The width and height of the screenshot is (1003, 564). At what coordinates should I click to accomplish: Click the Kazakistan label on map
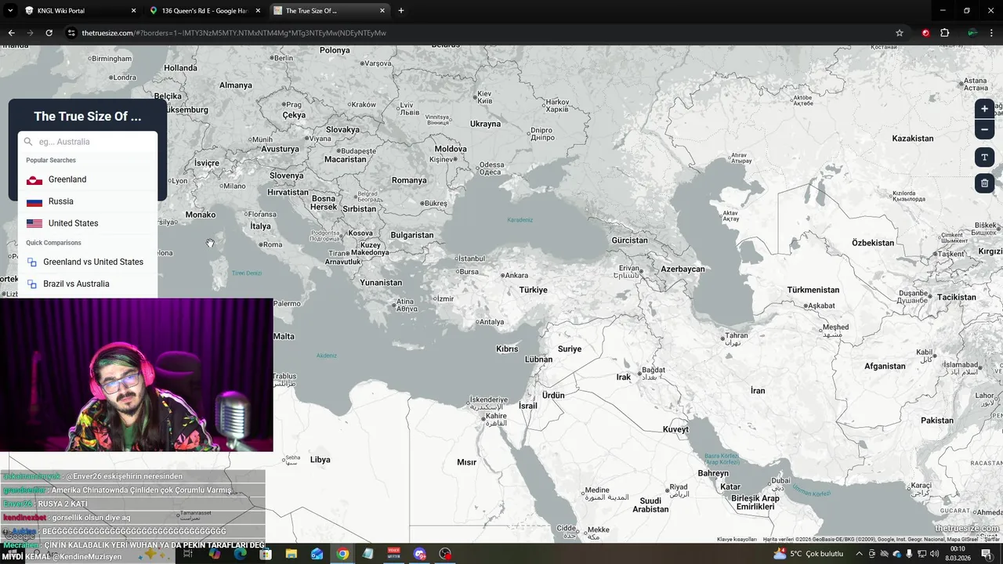pyautogui.click(x=913, y=139)
